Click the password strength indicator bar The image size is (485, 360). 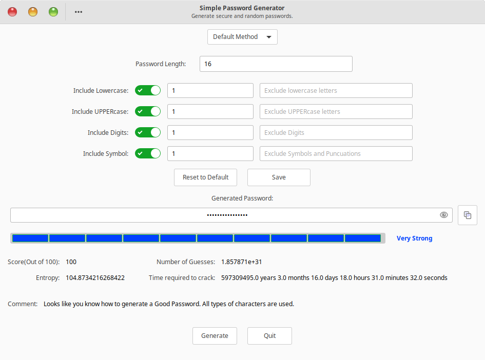point(198,237)
